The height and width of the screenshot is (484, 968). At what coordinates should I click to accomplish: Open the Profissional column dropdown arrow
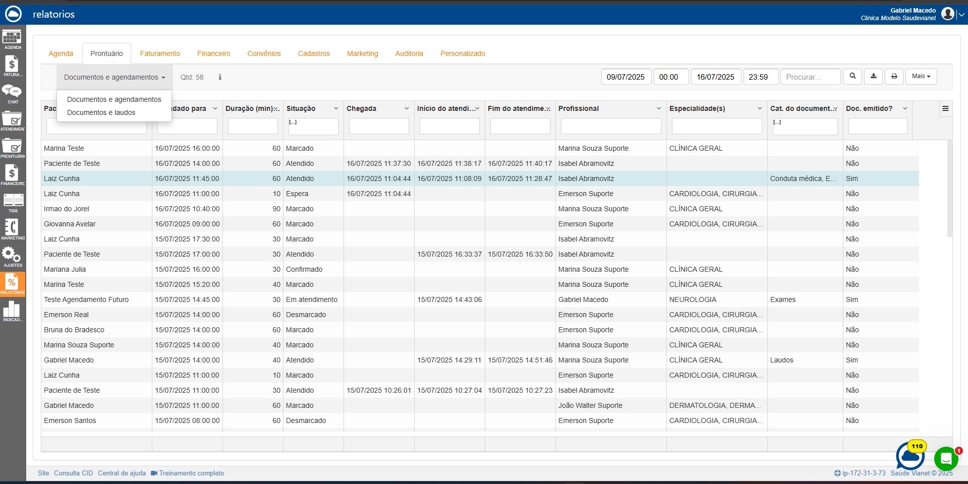click(x=659, y=108)
